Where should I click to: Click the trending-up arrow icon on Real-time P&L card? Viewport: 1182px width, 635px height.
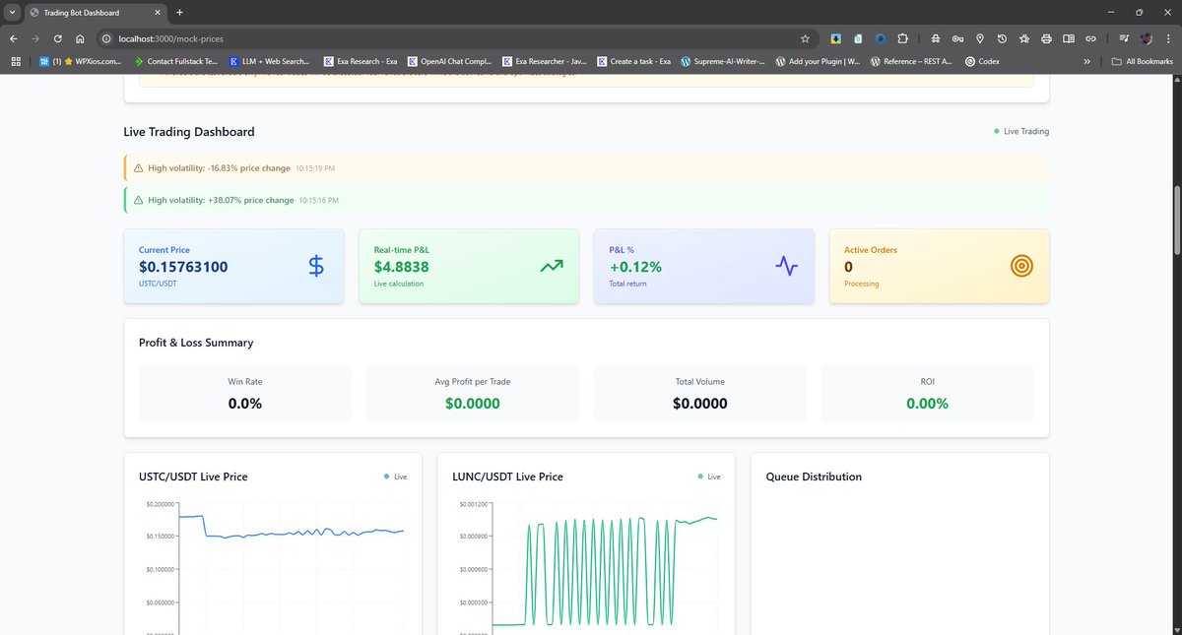point(552,266)
